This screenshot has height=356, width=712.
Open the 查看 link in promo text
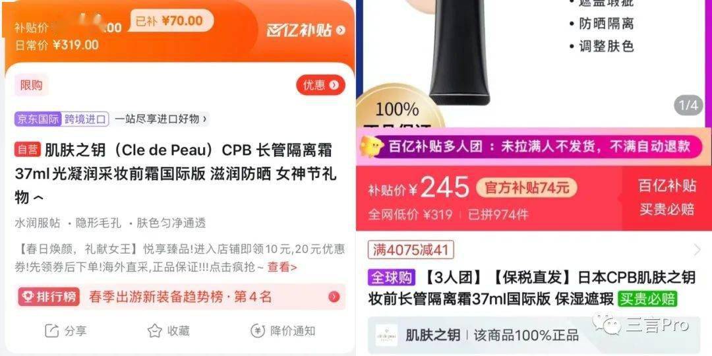pos(282,267)
